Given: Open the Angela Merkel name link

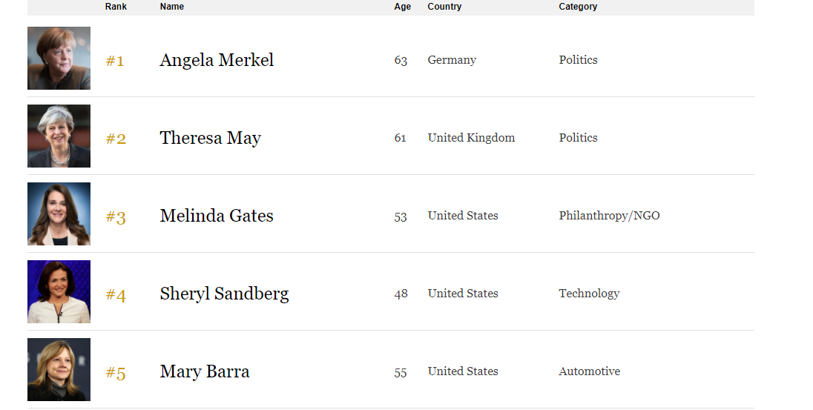Looking at the screenshot, I should click(x=217, y=60).
